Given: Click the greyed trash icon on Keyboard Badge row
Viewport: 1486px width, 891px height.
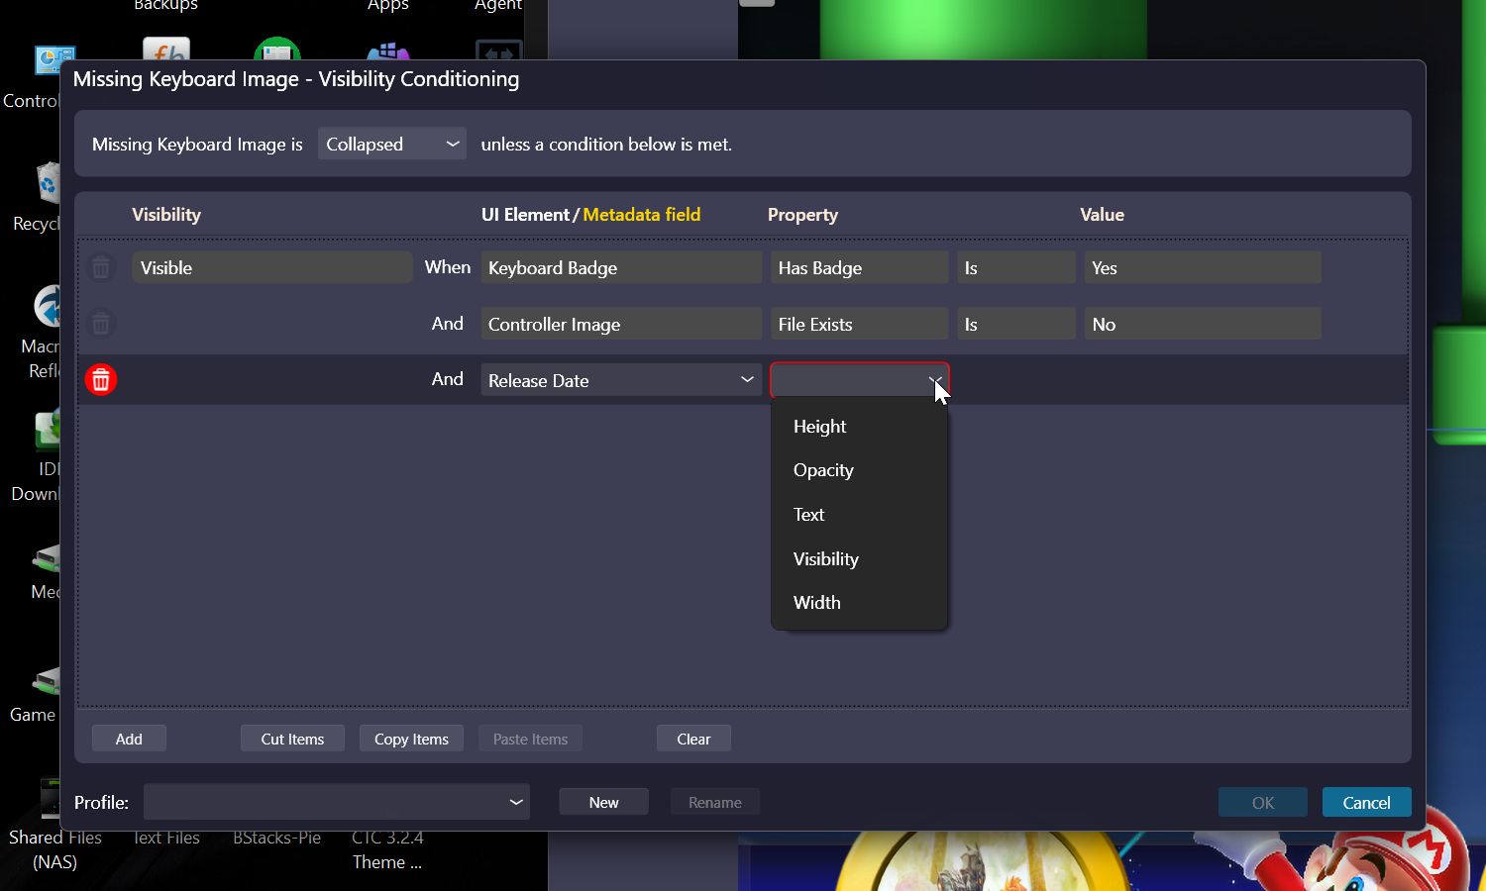Looking at the screenshot, I should coord(101,268).
